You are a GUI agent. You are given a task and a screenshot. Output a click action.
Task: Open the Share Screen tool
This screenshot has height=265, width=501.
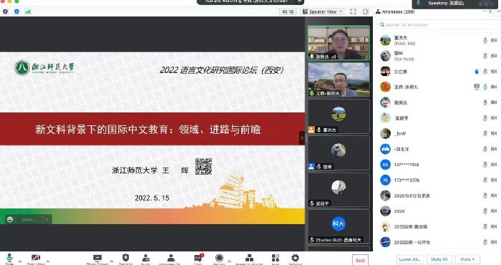[x=97, y=258]
